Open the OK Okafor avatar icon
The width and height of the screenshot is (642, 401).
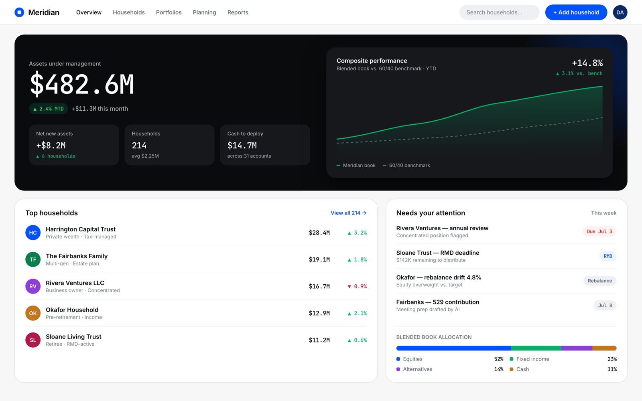[33, 313]
